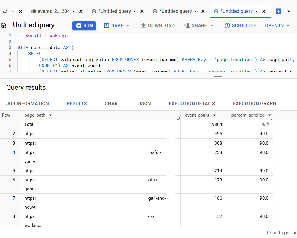Close the active *Untitled query tab
Screen dimensions: 297x238
pos(264,12)
